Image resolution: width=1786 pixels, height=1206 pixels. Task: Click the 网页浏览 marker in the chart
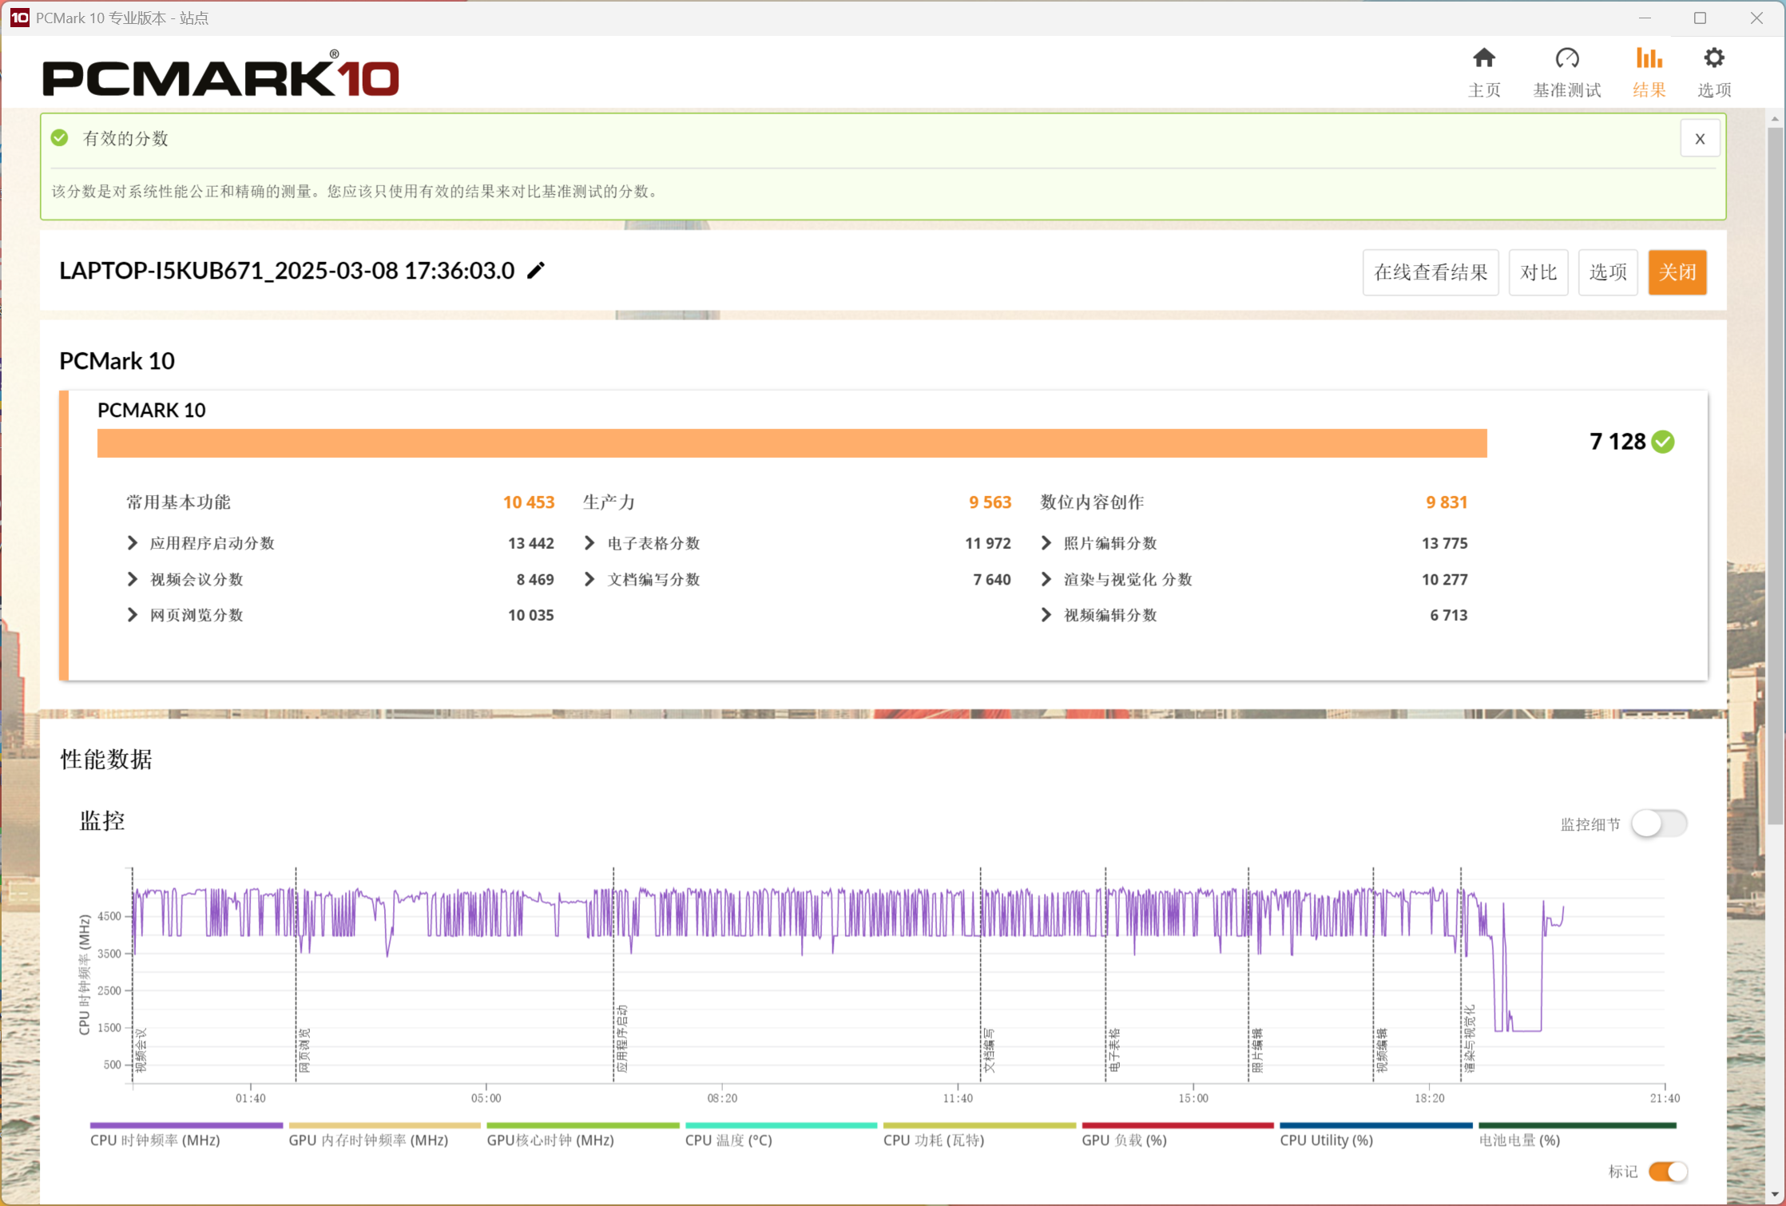(304, 1050)
